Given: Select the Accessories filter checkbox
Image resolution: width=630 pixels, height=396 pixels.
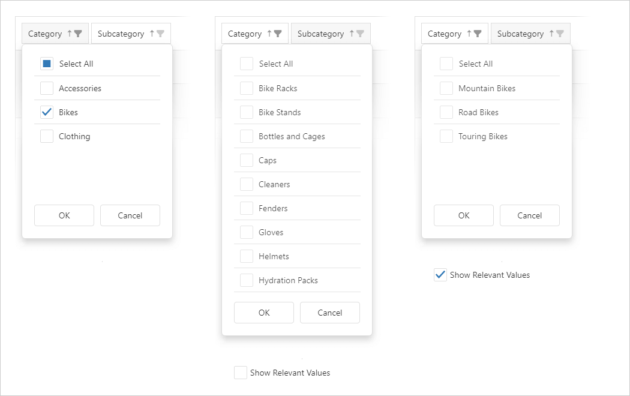Looking at the screenshot, I should [47, 88].
